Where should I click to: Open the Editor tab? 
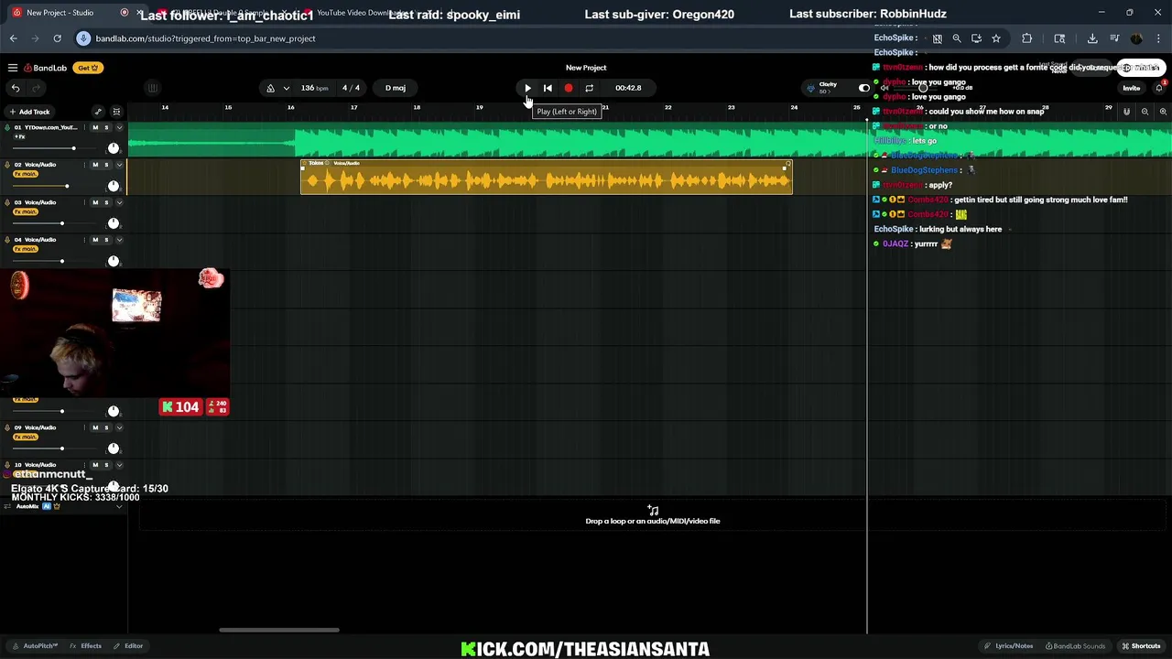coord(128,646)
